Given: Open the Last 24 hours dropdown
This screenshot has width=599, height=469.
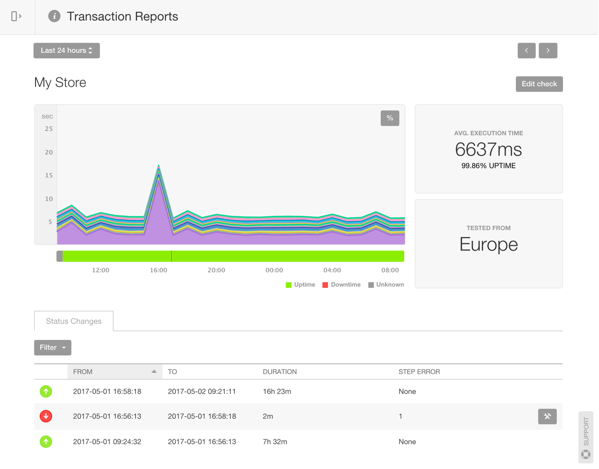Looking at the screenshot, I should coord(67,50).
